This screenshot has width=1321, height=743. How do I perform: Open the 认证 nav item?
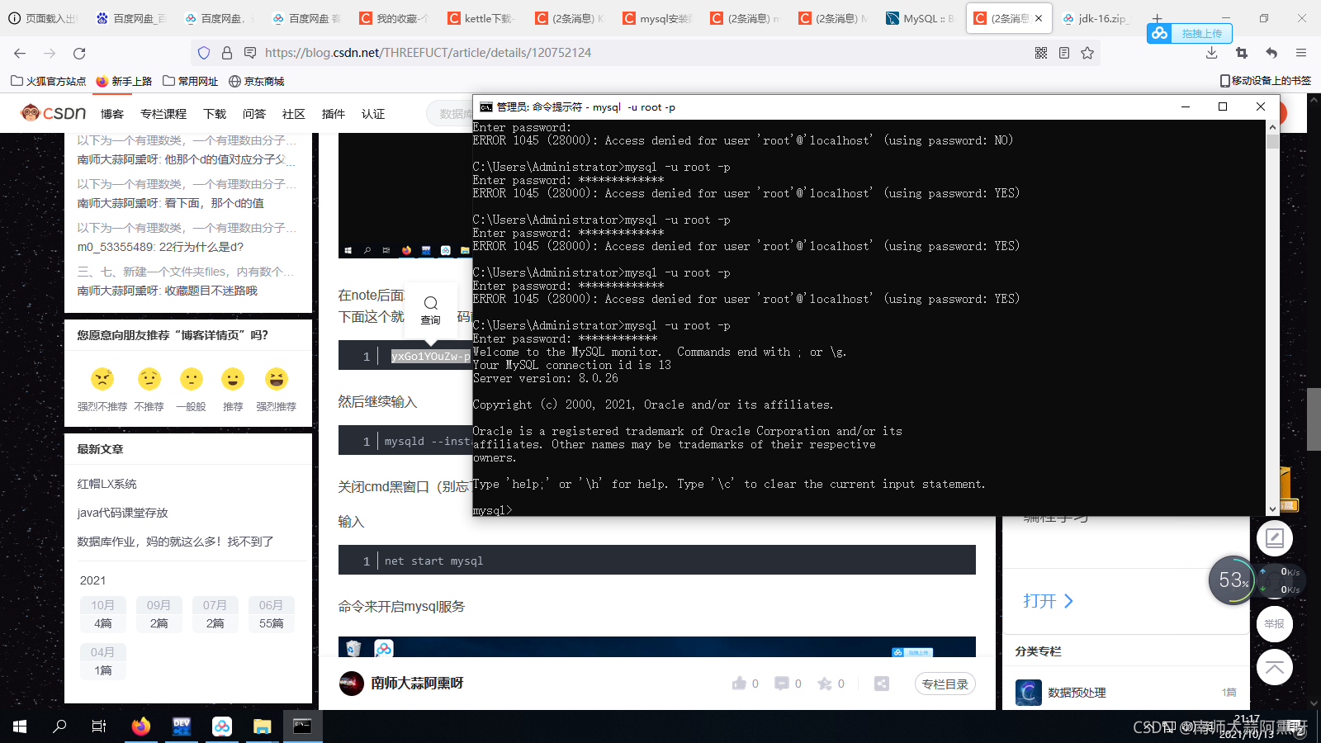click(x=373, y=114)
